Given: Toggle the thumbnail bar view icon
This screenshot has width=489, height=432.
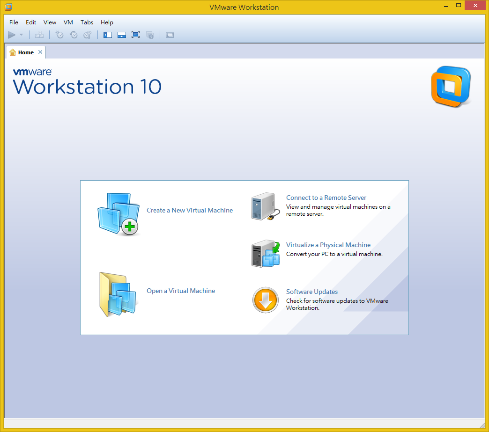Looking at the screenshot, I should coord(122,35).
